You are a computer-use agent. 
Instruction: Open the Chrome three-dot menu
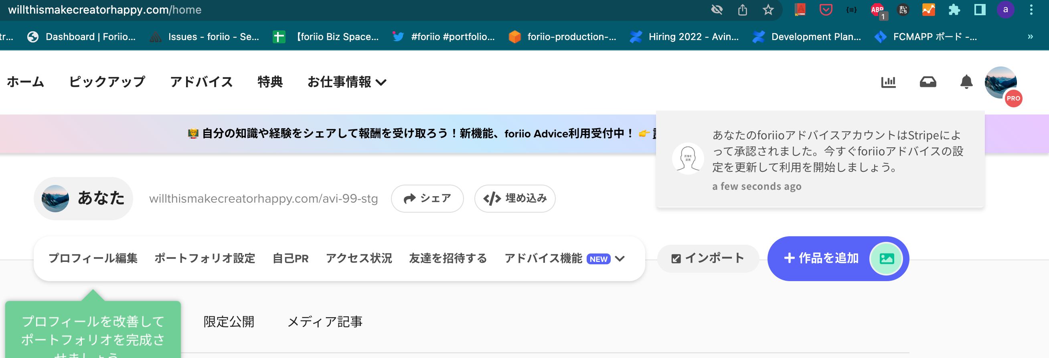(1031, 10)
